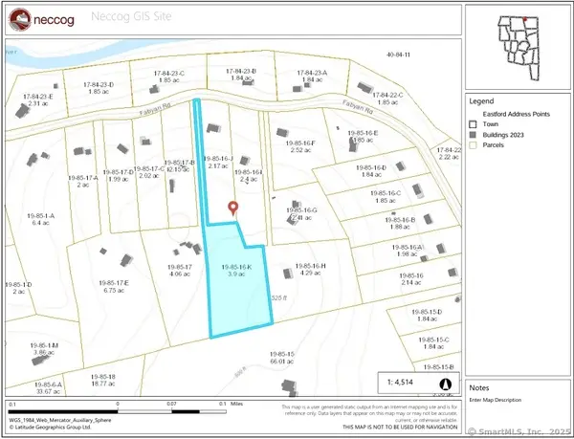Click the 1: 4,514 scale box
Image resolution: width=574 pixels, height=439 pixels.
point(419,384)
